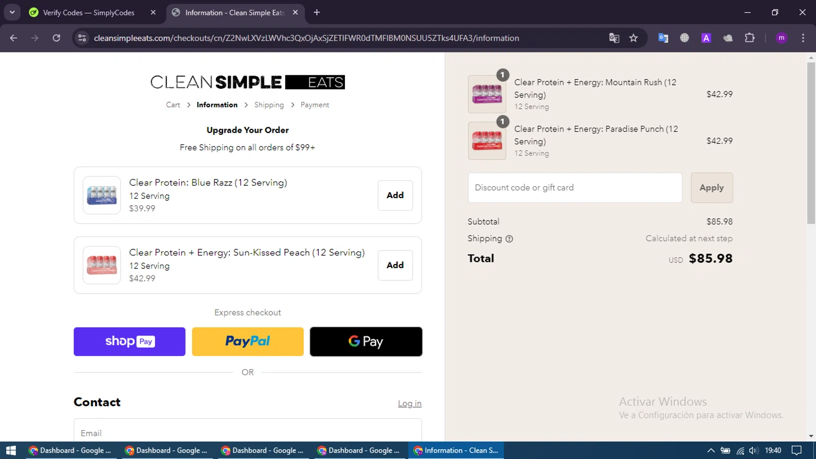Open the Windows Start menu
816x459 pixels.
11,450
